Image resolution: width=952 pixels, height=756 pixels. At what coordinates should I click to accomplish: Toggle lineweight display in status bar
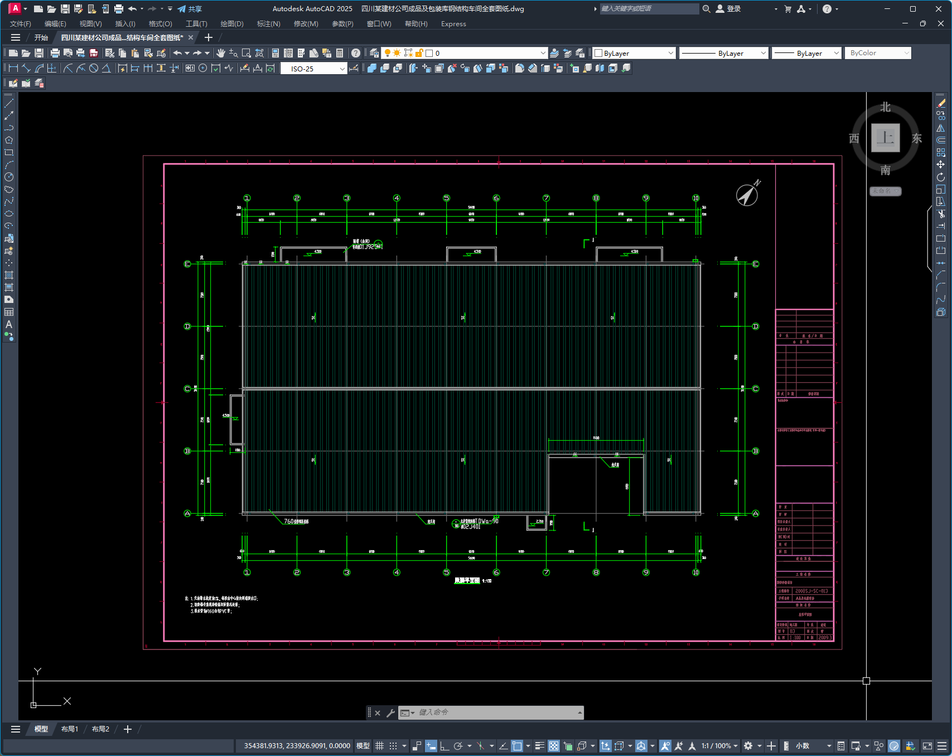point(539,746)
